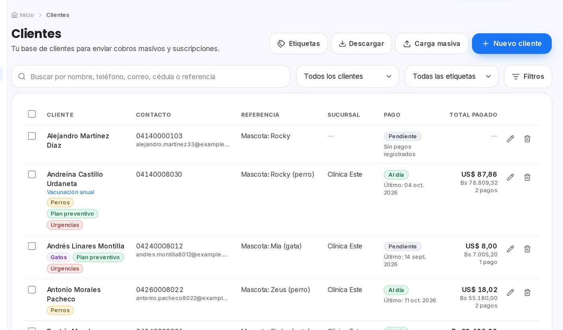The width and height of the screenshot is (563, 330).
Task: Click the search magnifier icon
Action: (22, 76)
